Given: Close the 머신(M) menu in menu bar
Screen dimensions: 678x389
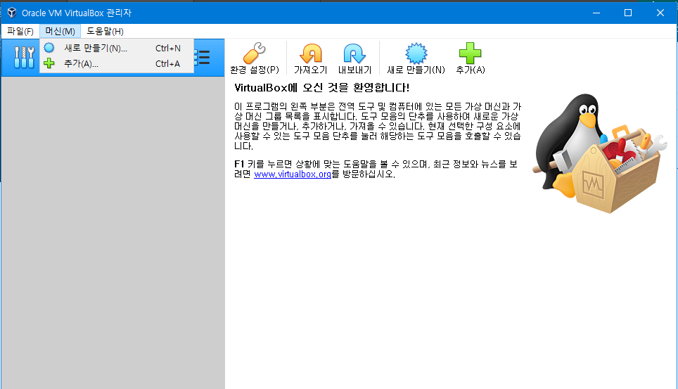Looking at the screenshot, I should pos(60,31).
